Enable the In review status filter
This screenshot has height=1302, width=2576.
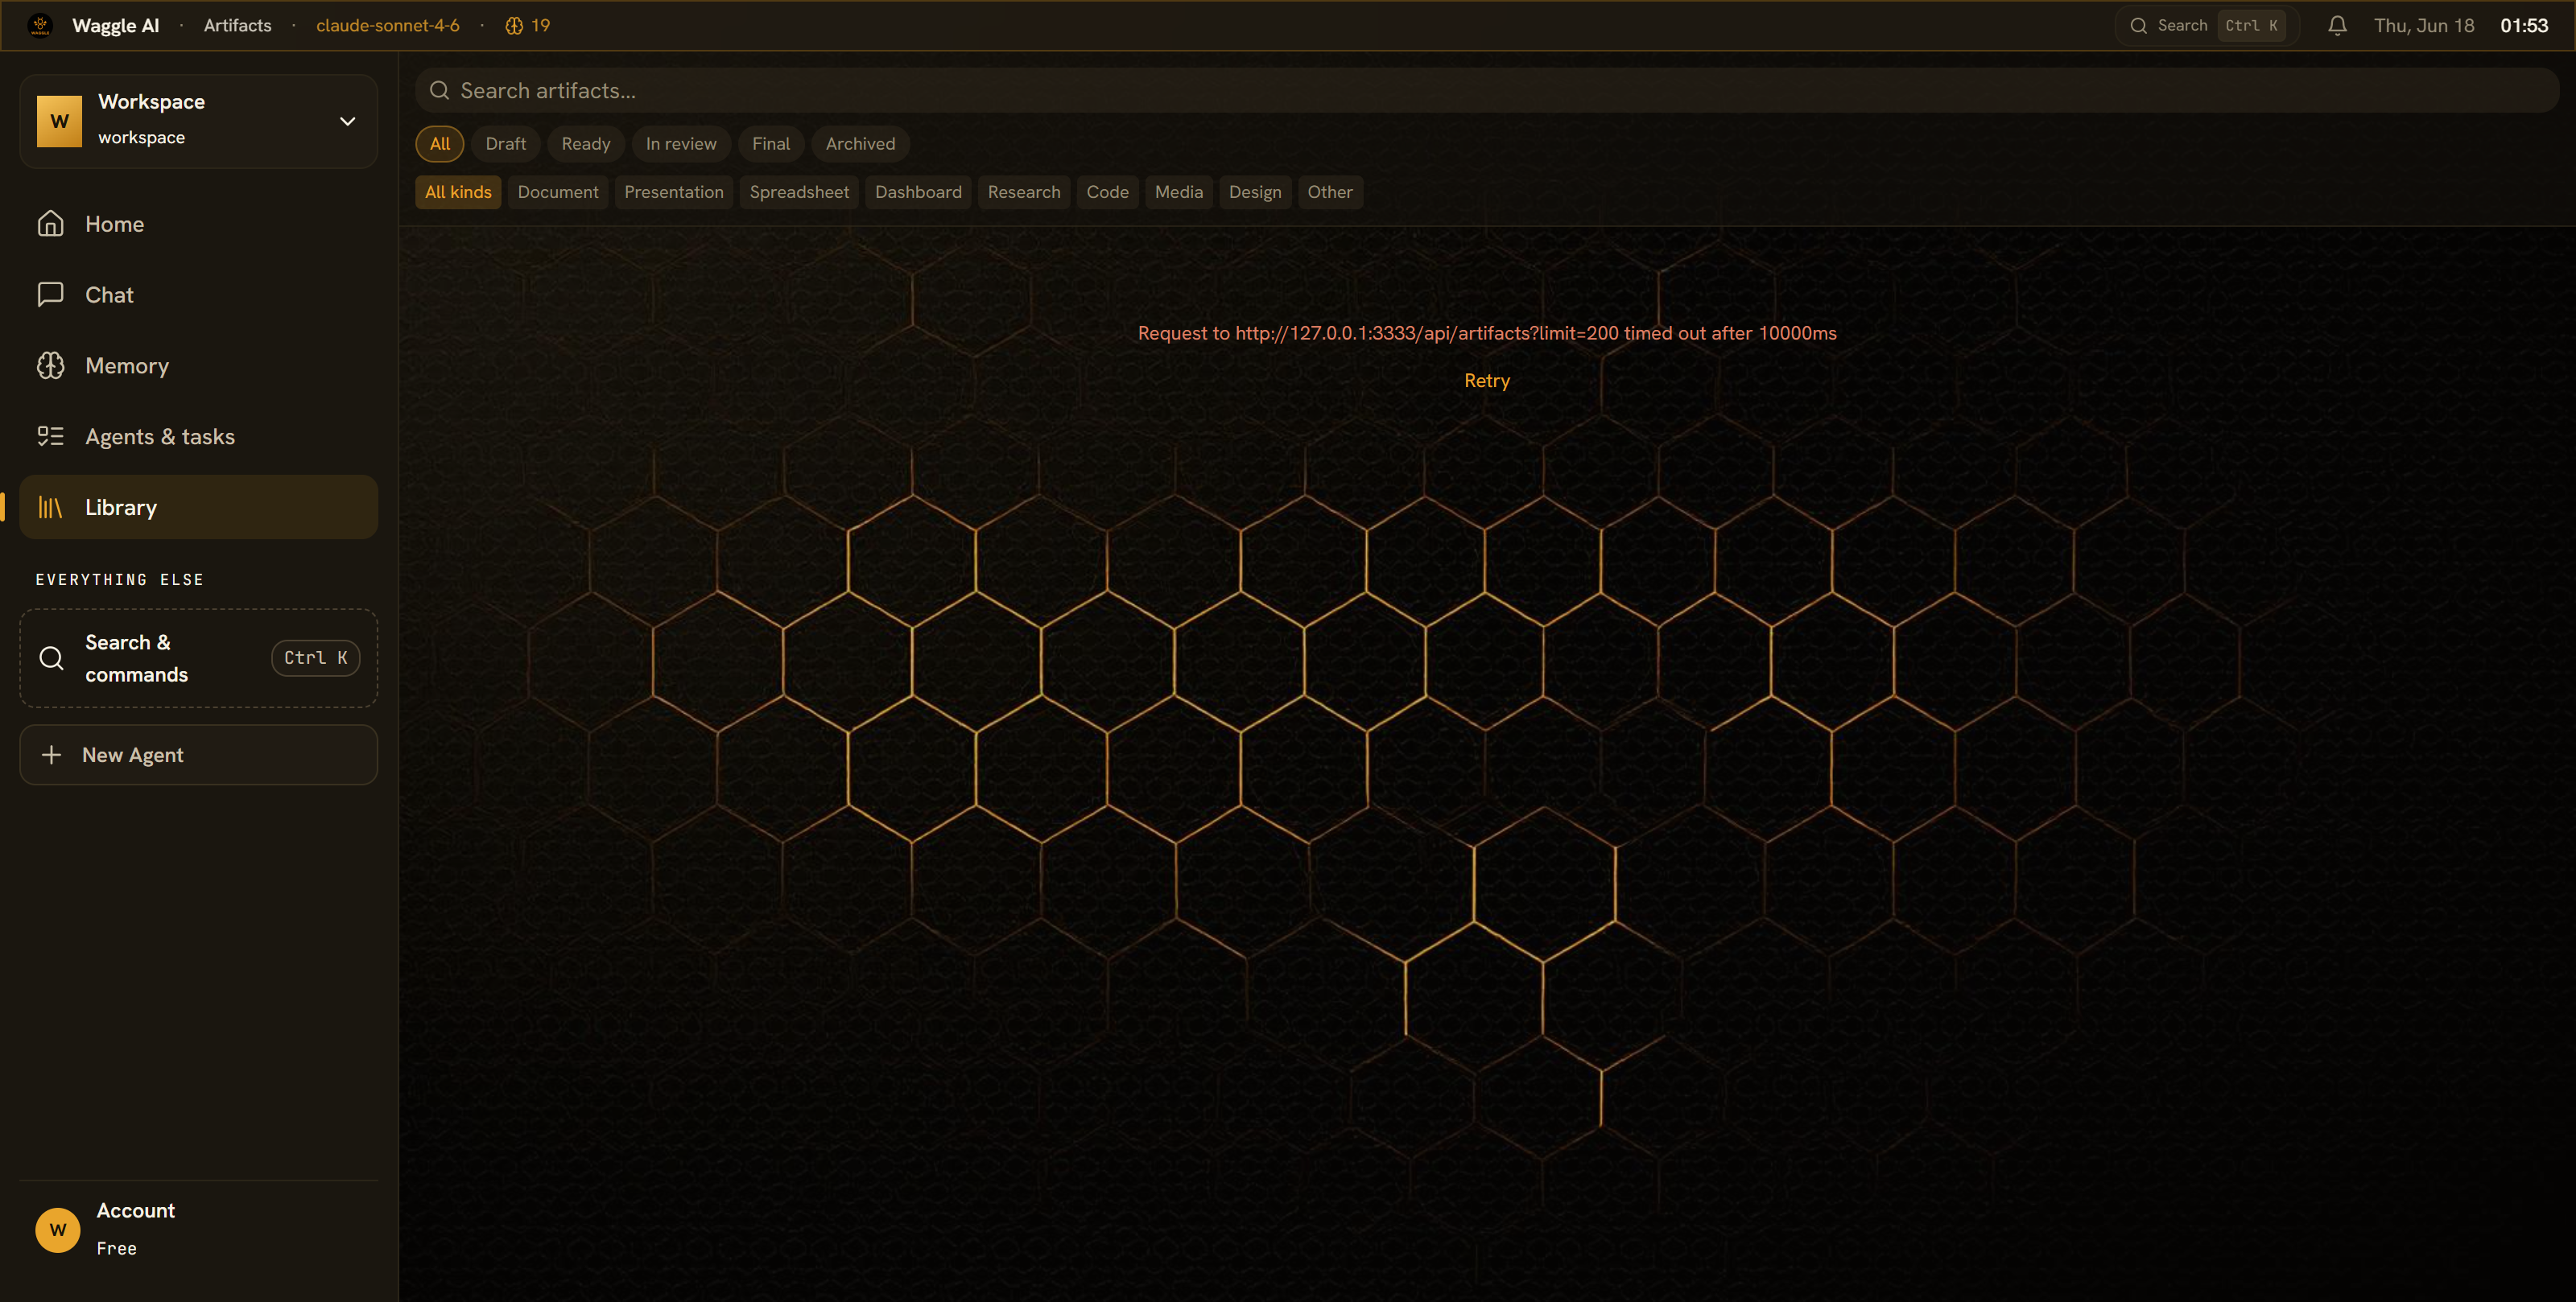click(x=681, y=144)
